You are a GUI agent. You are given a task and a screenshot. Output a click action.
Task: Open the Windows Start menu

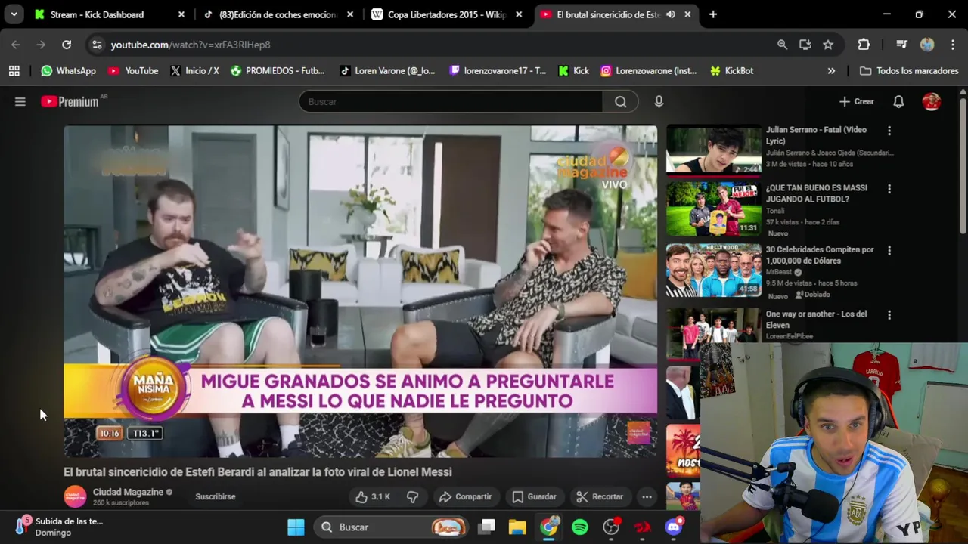(x=296, y=527)
